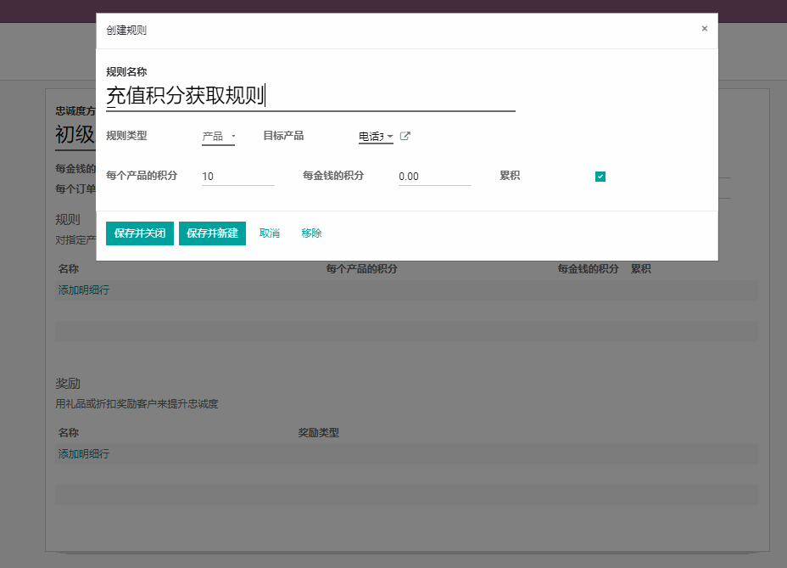Click 添加明细行 under the 奖励 section
Viewport: 787px width, 568px height.
pos(84,454)
